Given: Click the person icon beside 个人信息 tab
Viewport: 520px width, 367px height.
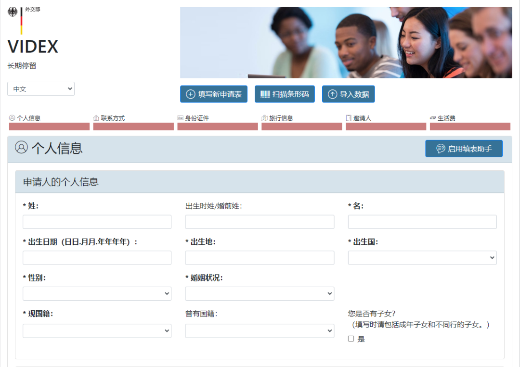Looking at the screenshot, I should 12,118.
